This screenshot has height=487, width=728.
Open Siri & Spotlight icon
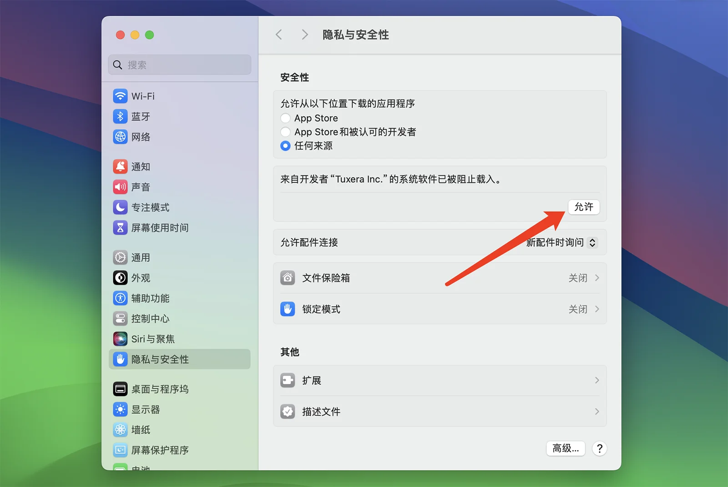pos(120,339)
